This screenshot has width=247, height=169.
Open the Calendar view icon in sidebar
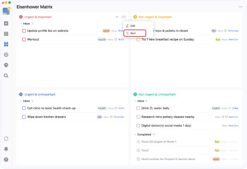(x=6, y=34)
